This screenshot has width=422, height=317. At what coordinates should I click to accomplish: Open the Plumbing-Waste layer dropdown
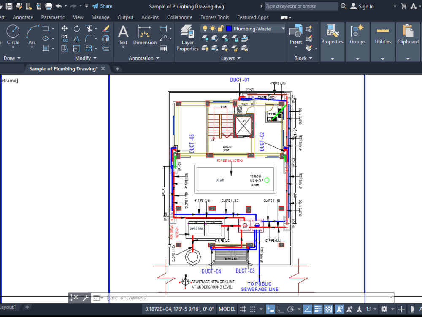tap(283, 29)
